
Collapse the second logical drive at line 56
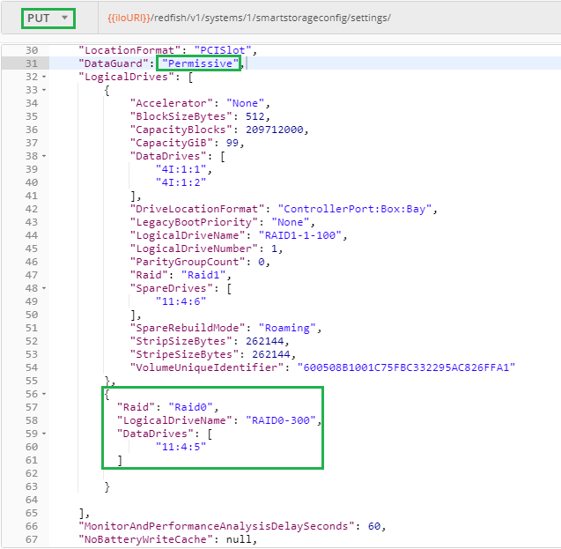coord(44,395)
